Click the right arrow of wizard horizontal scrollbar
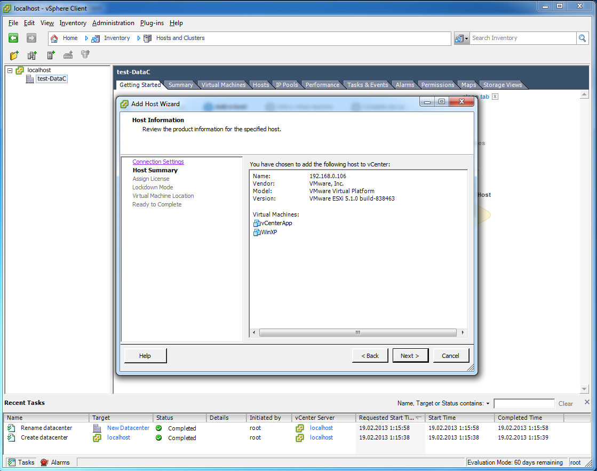Image resolution: width=597 pixels, height=471 pixels. pos(463,332)
